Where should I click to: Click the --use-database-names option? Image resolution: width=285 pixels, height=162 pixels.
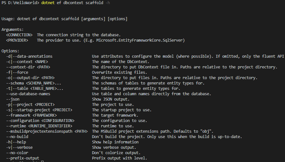(x=28, y=94)
